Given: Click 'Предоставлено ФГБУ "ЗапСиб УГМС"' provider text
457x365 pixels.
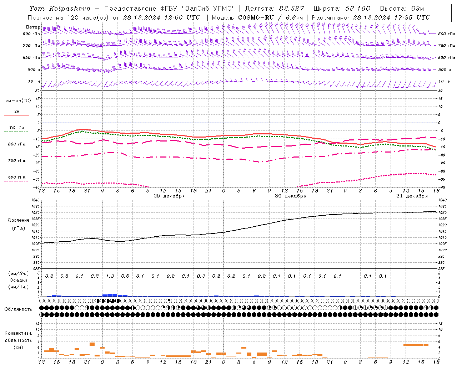Looking at the screenshot, I should coord(170,9).
